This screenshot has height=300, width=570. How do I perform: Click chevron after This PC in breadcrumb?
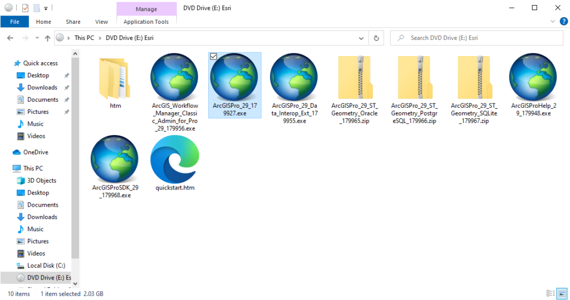(100, 38)
